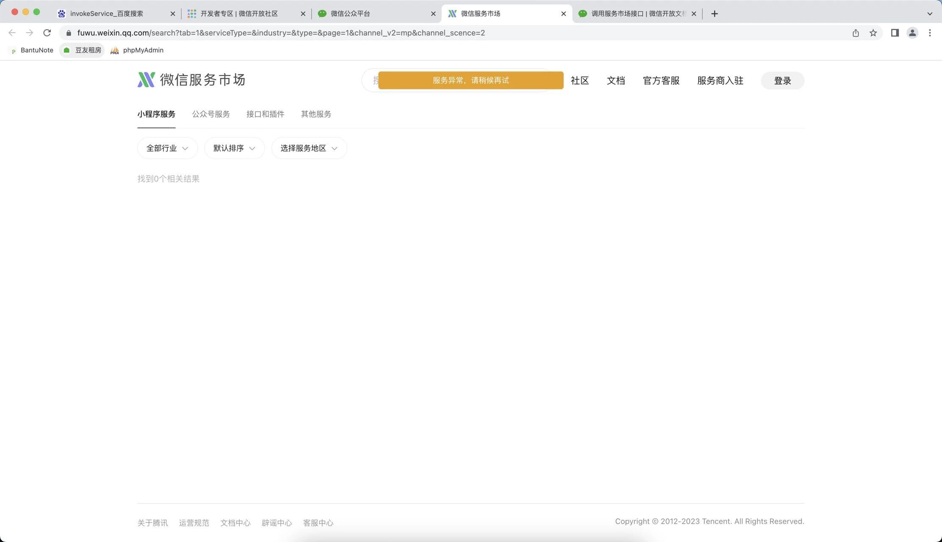Expand the 全部行业 industry dropdown
The width and height of the screenshot is (942, 542).
(167, 148)
